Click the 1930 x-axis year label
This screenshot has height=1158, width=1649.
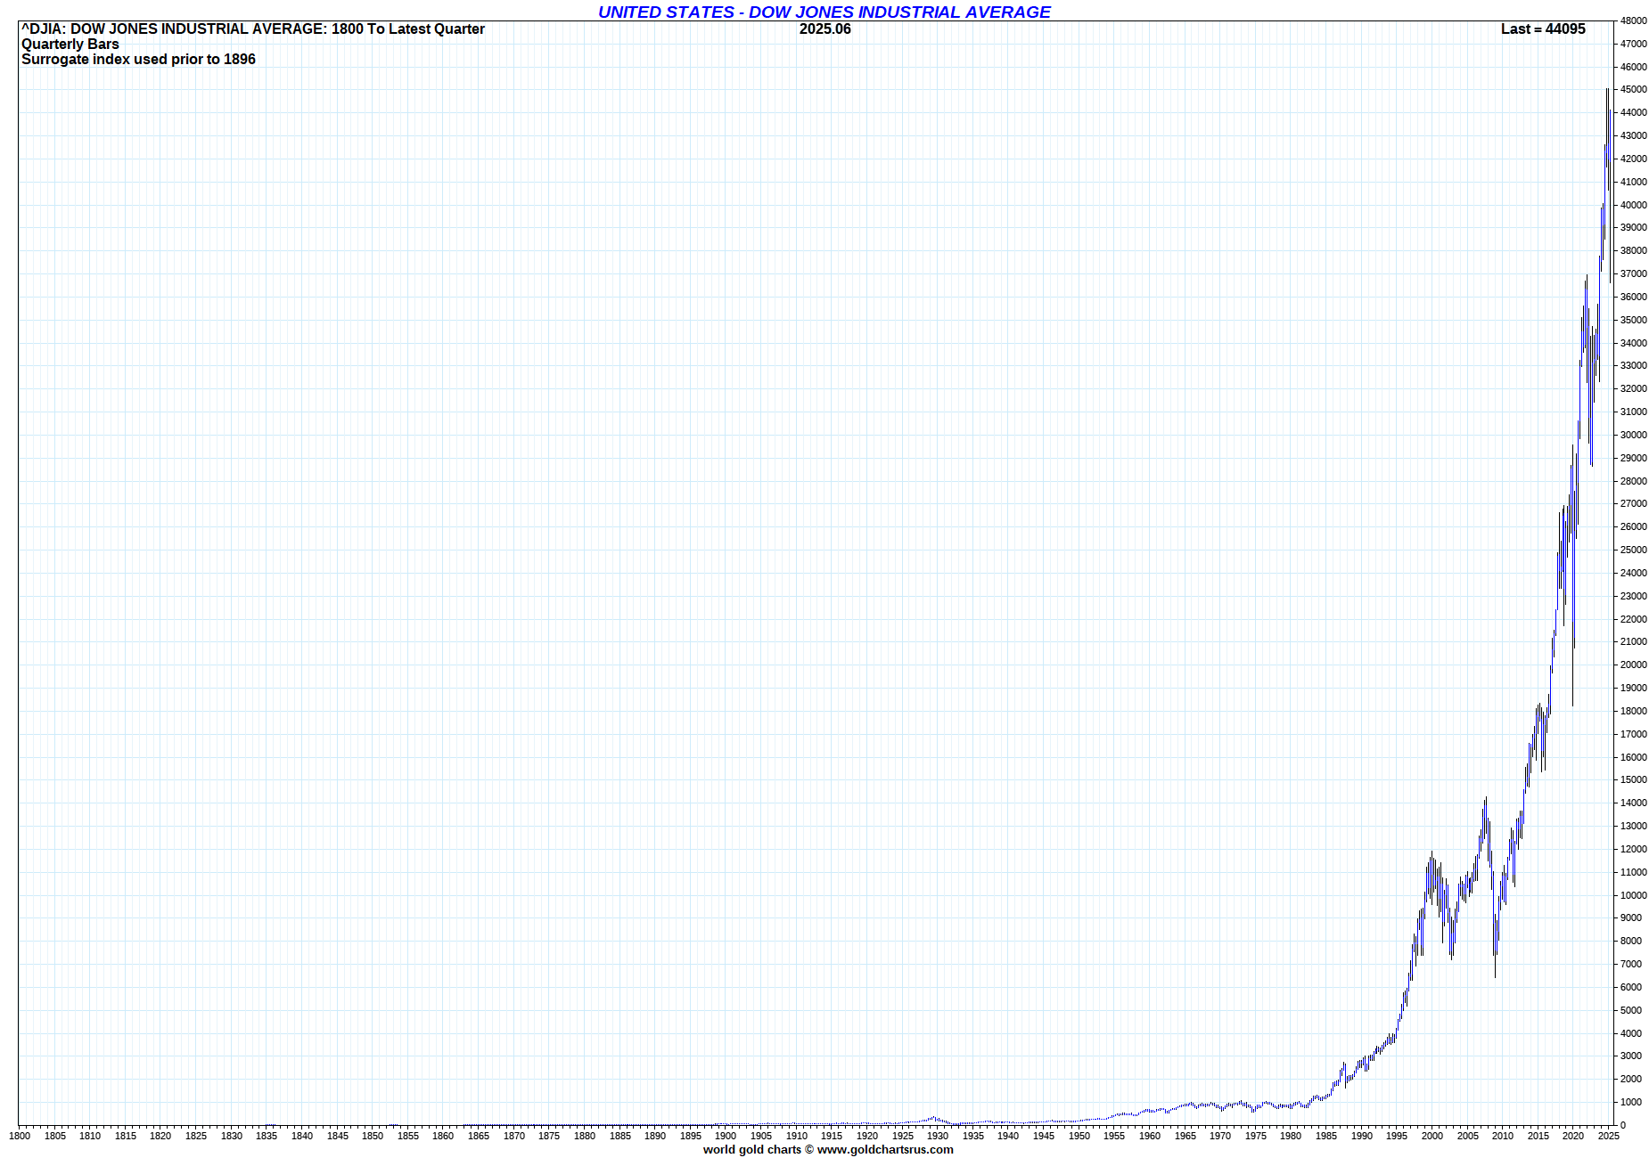click(938, 1136)
